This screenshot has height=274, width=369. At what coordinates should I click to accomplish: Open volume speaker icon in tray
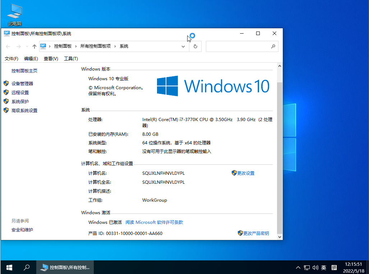click(x=315, y=268)
